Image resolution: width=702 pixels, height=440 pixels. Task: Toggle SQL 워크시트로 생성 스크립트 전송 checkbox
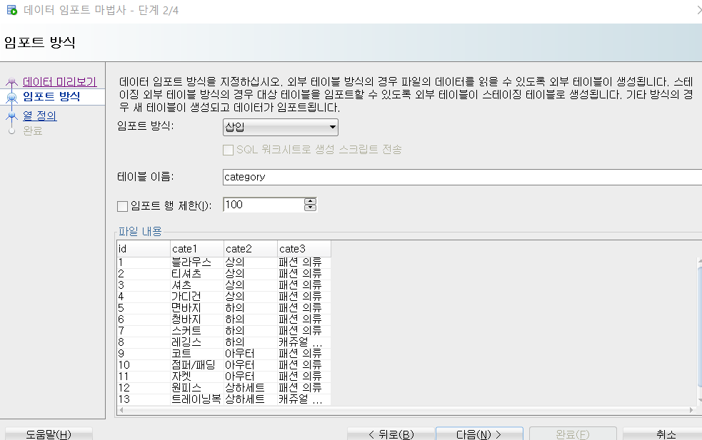pos(228,150)
